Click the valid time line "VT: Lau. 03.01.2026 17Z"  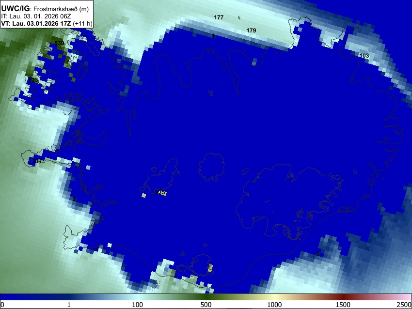click(x=36, y=23)
